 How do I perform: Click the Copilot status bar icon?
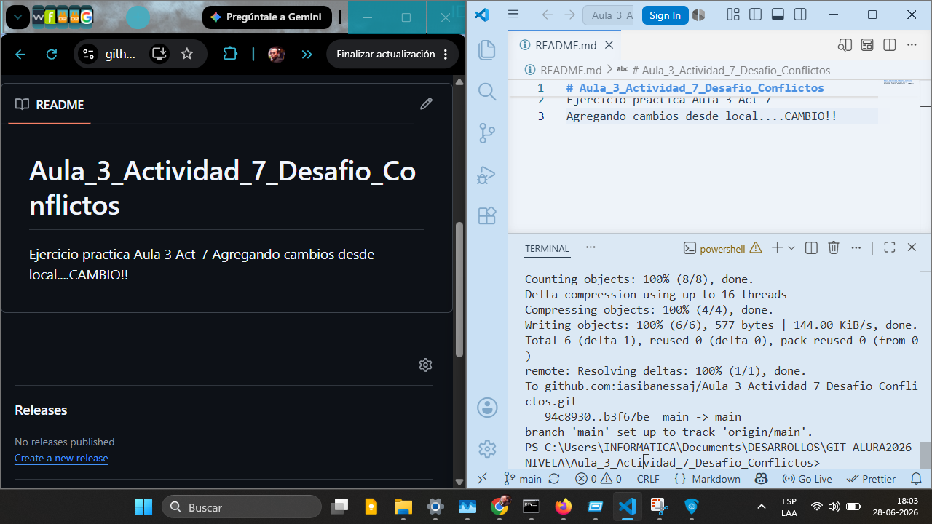click(x=762, y=479)
